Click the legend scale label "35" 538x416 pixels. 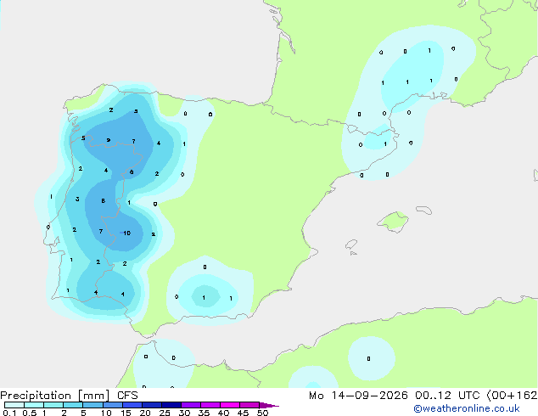coord(204,413)
